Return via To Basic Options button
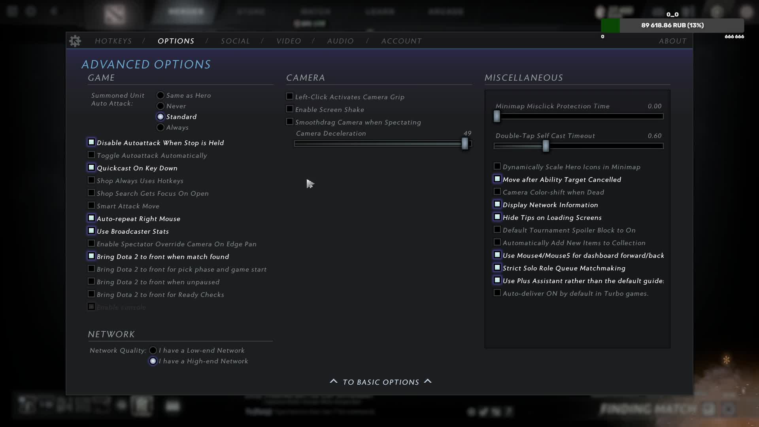This screenshot has height=427, width=759. point(381,382)
